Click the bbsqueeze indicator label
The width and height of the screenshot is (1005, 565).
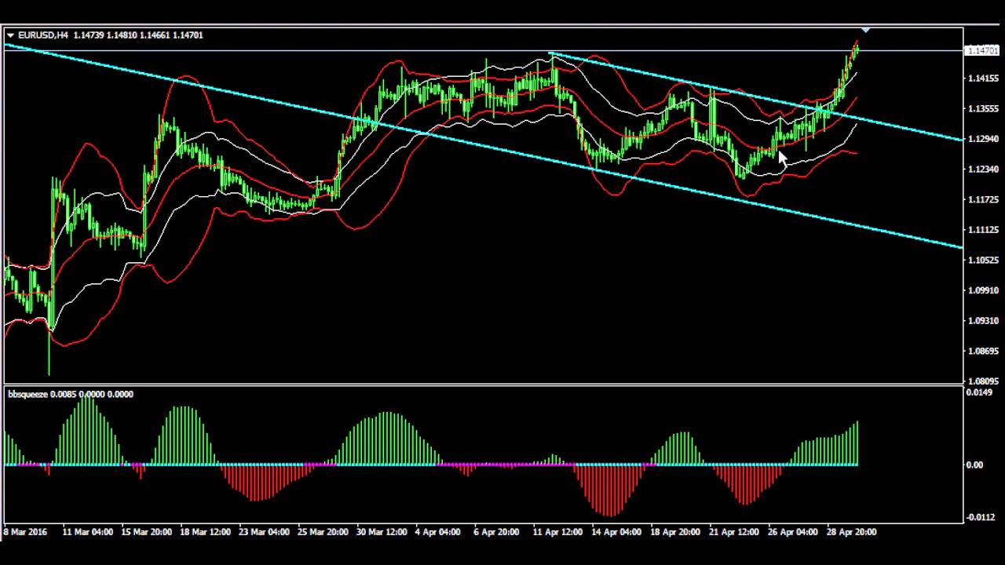(x=28, y=394)
